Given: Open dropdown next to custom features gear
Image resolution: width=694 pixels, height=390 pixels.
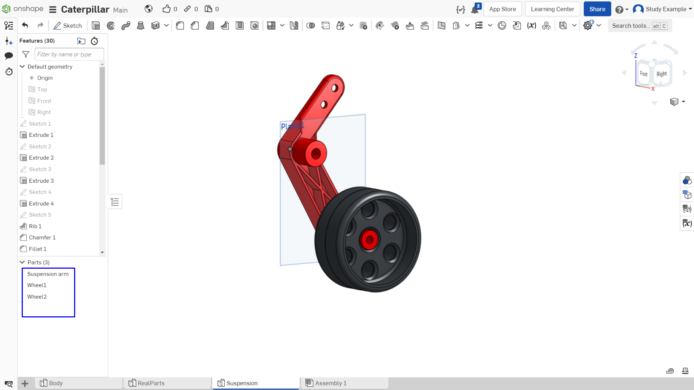Looking at the screenshot, I should click(599, 26).
